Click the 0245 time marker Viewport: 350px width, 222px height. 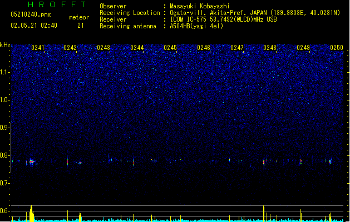pyautogui.click(x=170, y=48)
